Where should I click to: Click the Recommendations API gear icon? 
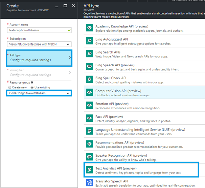coord(89,144)
